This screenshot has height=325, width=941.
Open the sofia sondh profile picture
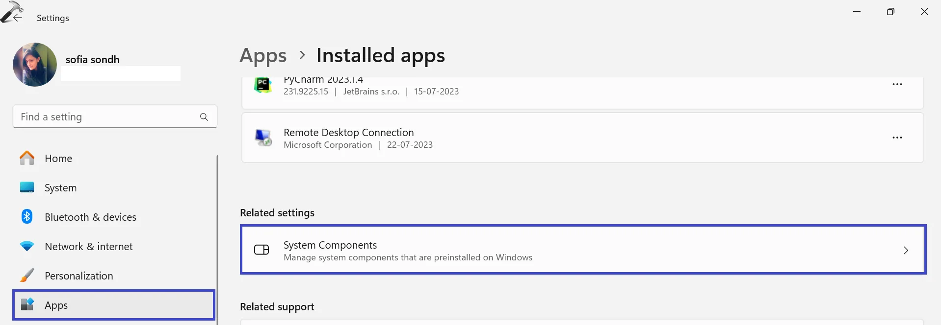pos(35,65)
